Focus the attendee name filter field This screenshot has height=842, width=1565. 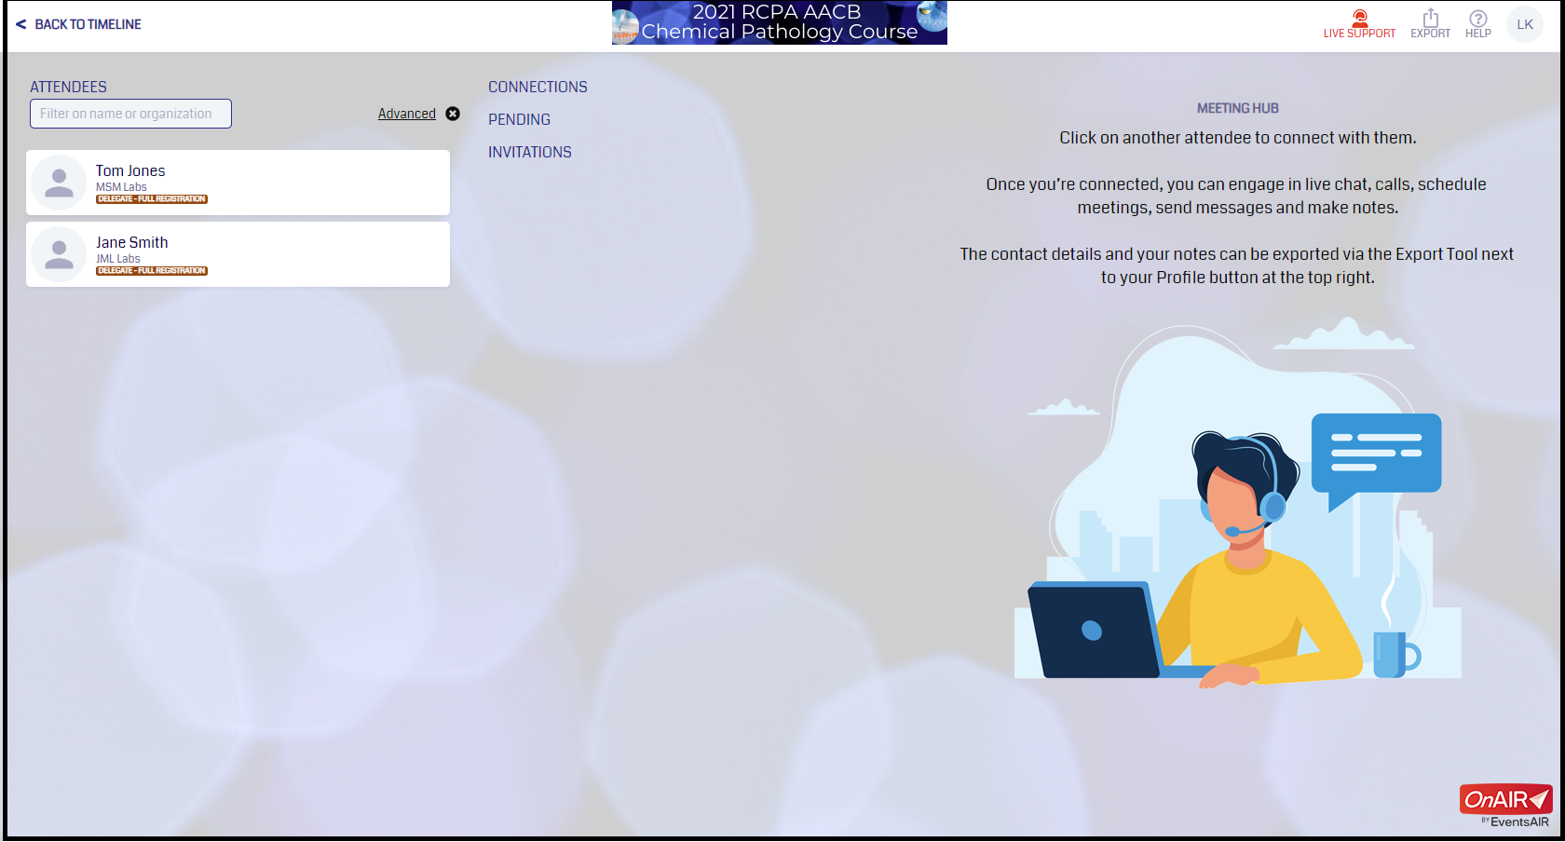click(130, 114)
